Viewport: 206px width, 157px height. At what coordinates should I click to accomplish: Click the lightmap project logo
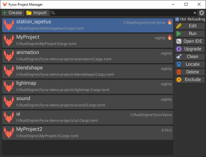coord(9,86)
